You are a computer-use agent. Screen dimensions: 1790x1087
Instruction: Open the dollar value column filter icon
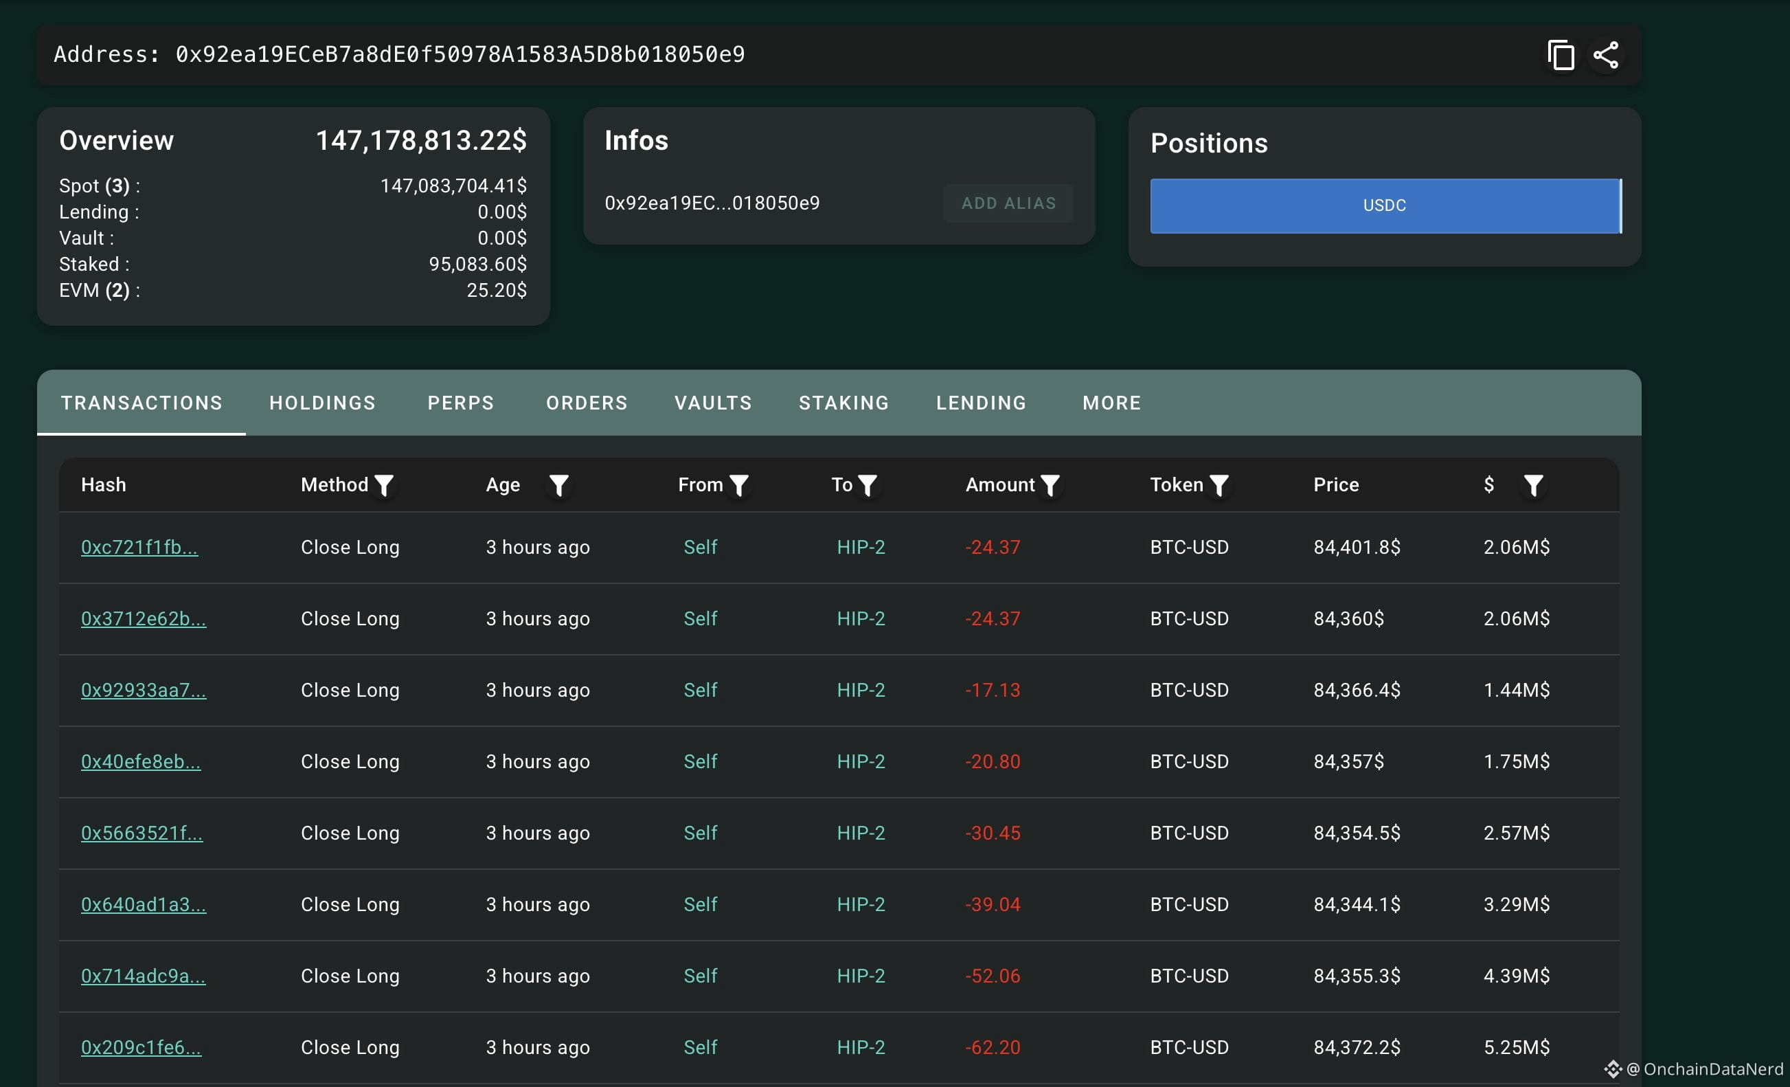coord(1534,485)
